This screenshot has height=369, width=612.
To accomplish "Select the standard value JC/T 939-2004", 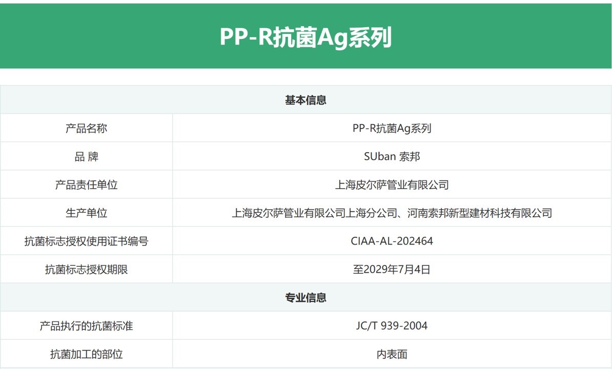I will click(392, 326).
